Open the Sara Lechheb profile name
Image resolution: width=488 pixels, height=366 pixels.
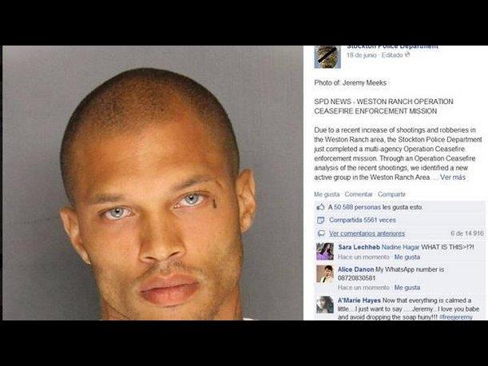tap(359, 247)
